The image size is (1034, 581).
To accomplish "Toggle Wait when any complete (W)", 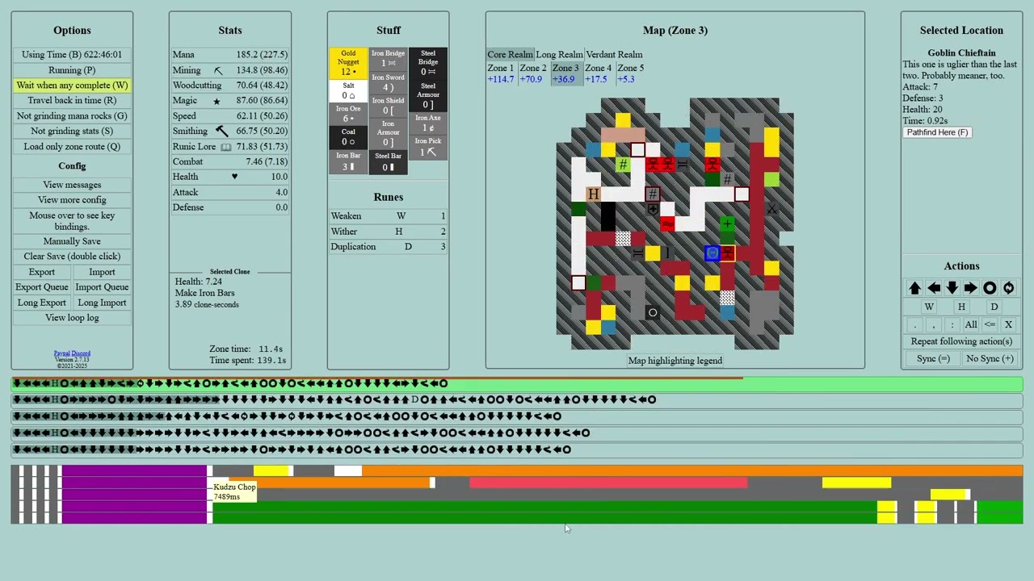I will 72,86.
